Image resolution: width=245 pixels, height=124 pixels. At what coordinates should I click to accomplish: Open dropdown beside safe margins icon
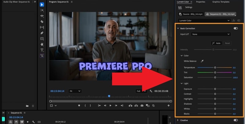click(56, 105)
